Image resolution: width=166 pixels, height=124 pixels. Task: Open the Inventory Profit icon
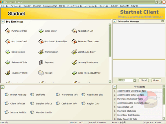[x=8, y=73]
